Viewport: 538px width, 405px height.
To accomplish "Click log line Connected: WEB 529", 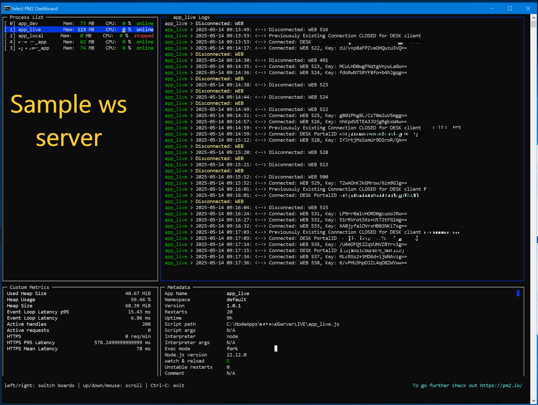I will [x=286, y=183].
